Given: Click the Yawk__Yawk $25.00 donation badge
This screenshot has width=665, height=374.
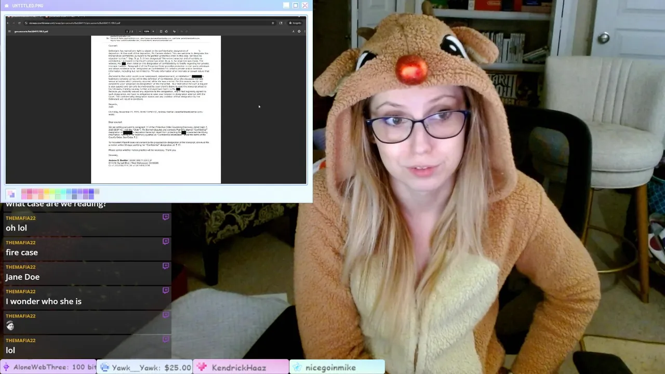Looking at the screenshot, I should point(145,367).
